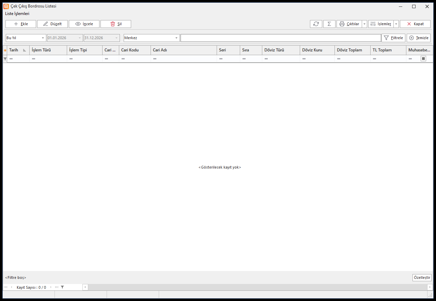Click the Çıktılar print button
This screenshot has width=436, height=301.
coord(349,24)
